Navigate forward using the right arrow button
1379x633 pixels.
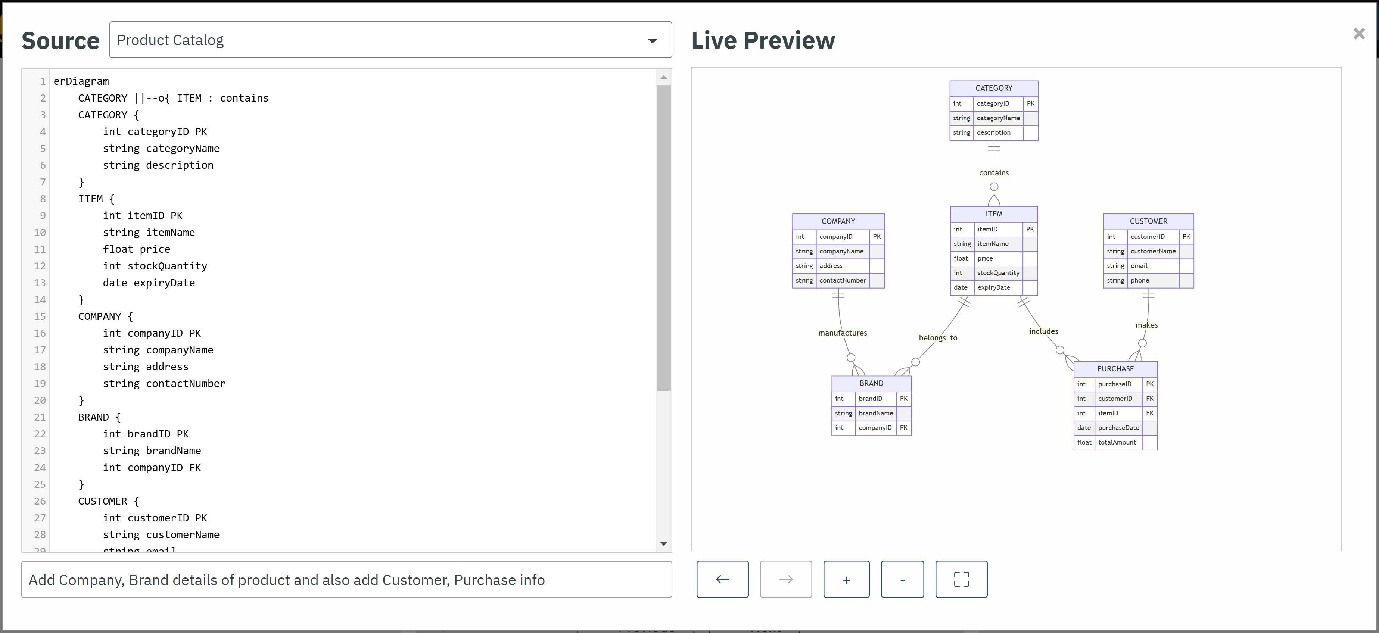click(x=785, y=579)
